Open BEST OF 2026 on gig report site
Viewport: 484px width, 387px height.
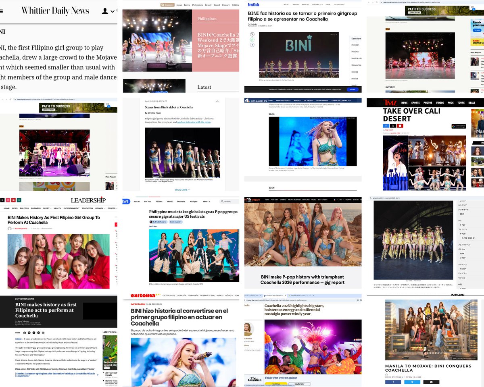coord(323,200)
